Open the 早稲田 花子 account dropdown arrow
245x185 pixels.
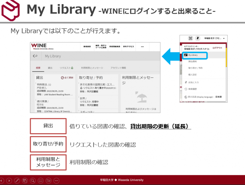coord(224,39)
